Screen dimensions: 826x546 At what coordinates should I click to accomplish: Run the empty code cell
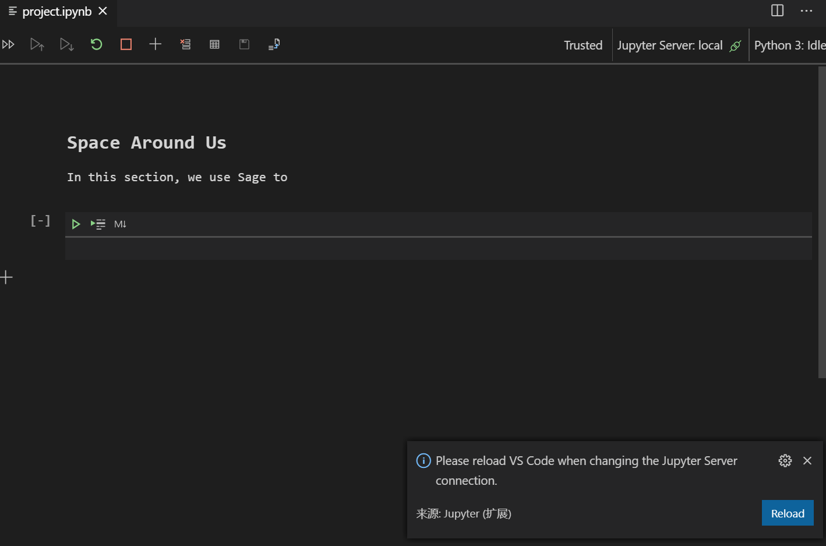click(76, 224)
